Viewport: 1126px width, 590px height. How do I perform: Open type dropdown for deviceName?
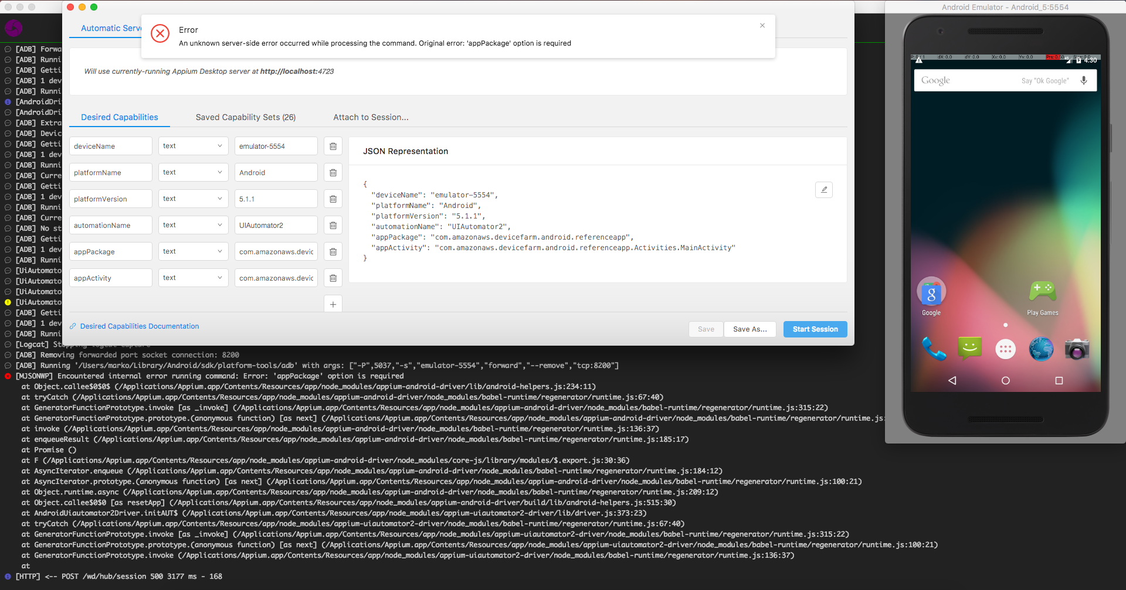point(193,146)
